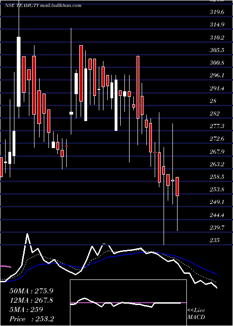Screen dimensions: 233x326
Task: Select the 305.5 price axis label
Action: coord(217,50)
